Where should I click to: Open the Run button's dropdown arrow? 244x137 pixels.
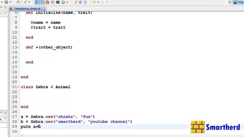pos(10,2)
